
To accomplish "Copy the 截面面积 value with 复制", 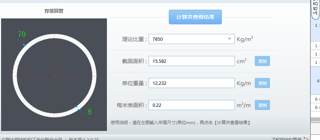I will (262, 61).
